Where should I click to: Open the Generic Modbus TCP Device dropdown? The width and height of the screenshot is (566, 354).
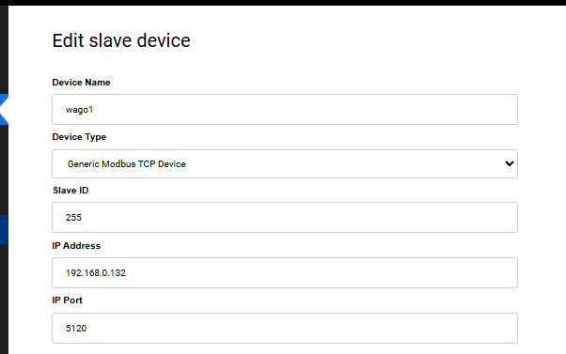click(285, 163)
